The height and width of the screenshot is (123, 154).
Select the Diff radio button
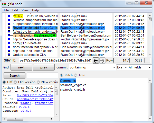pos(4,82)
